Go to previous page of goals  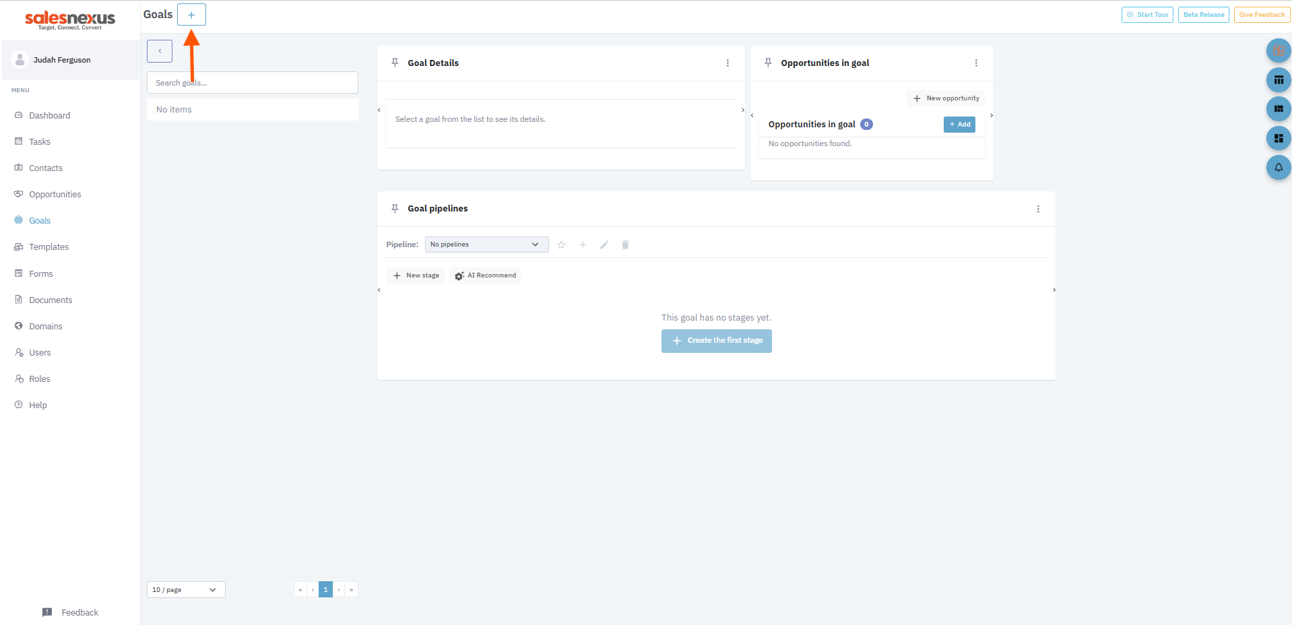coord(313,590)
